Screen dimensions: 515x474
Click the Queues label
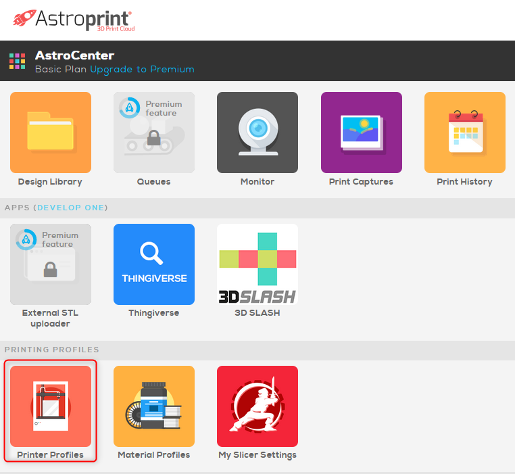153,182
